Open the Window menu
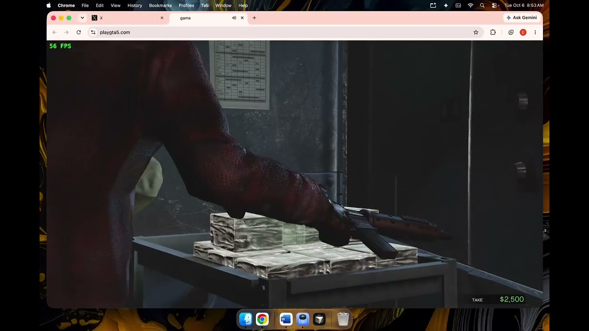 pos(224,6)
